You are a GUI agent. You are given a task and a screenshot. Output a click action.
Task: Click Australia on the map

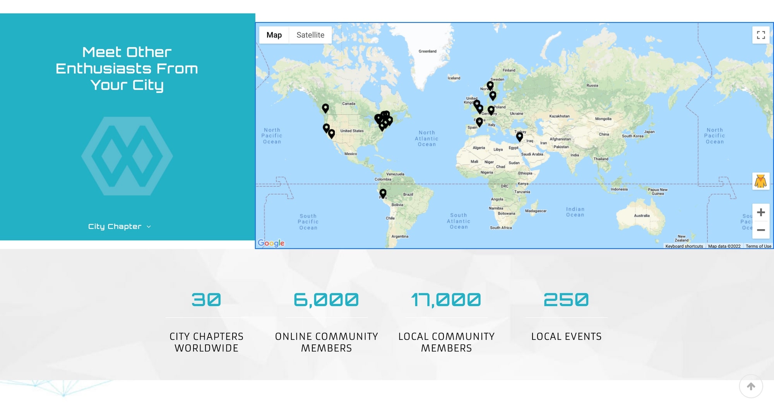(642, 216)
